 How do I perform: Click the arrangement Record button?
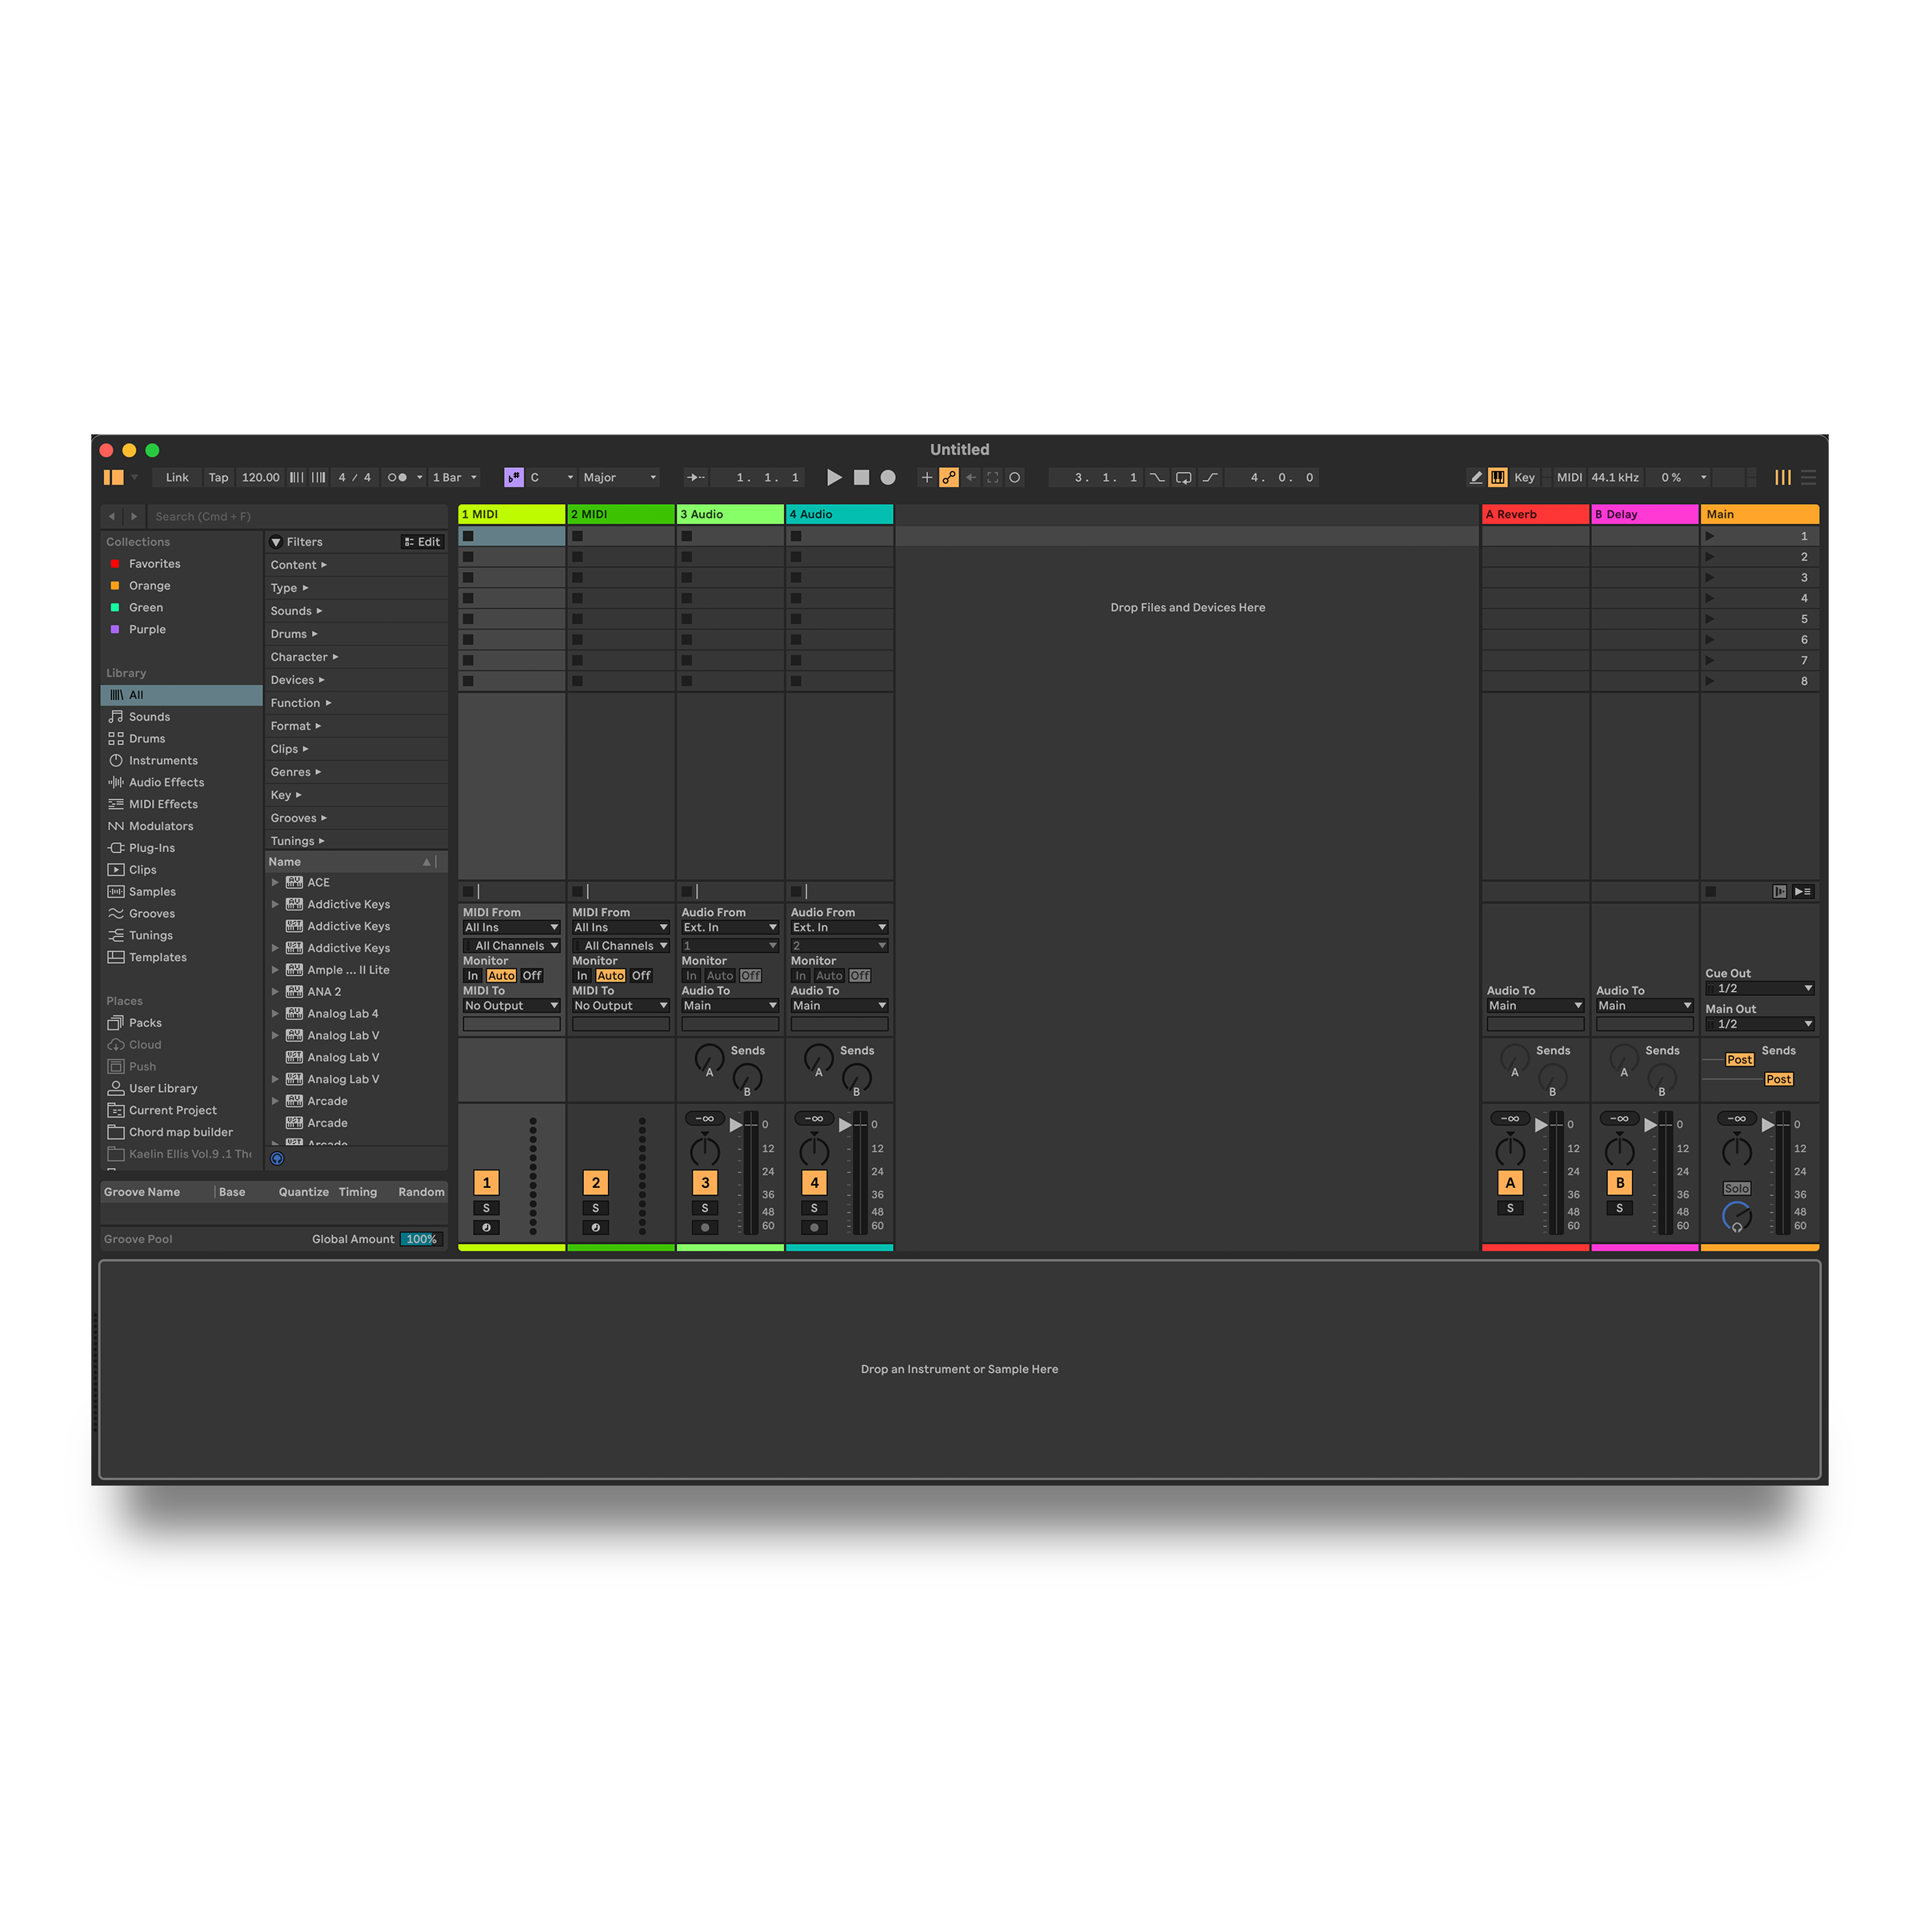pyautogui.click(x=887, y=477)
